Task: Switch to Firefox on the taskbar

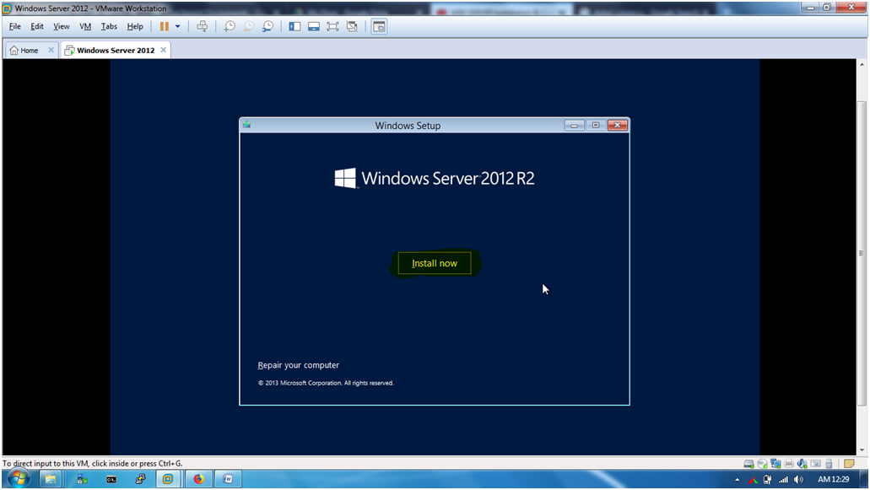Action: 198,479
